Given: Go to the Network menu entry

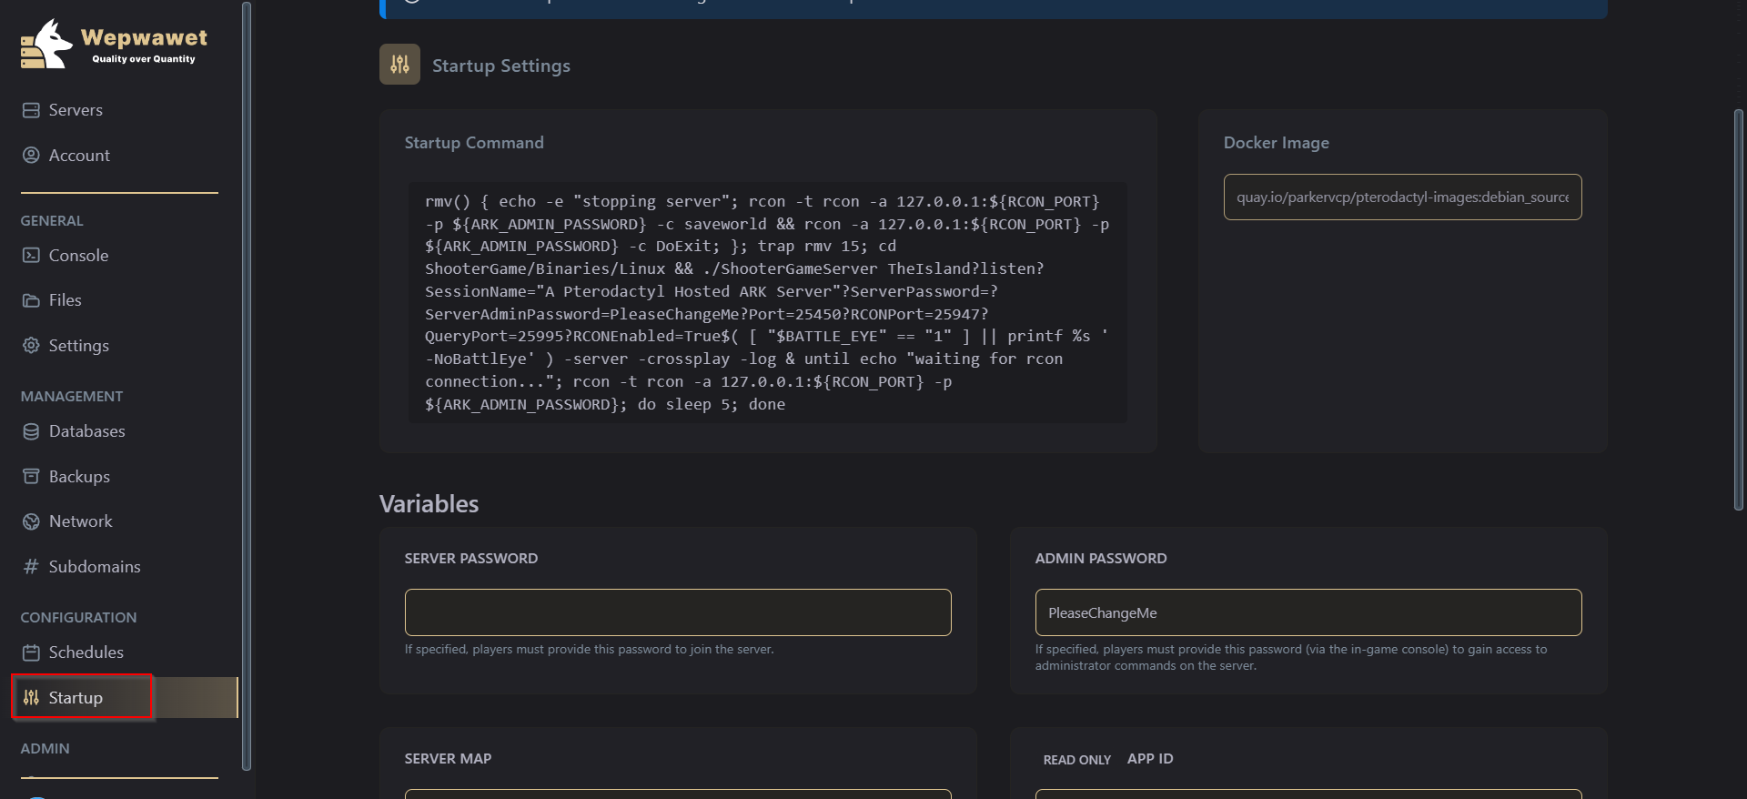Looking at the screenshot, I should point(80,521).
